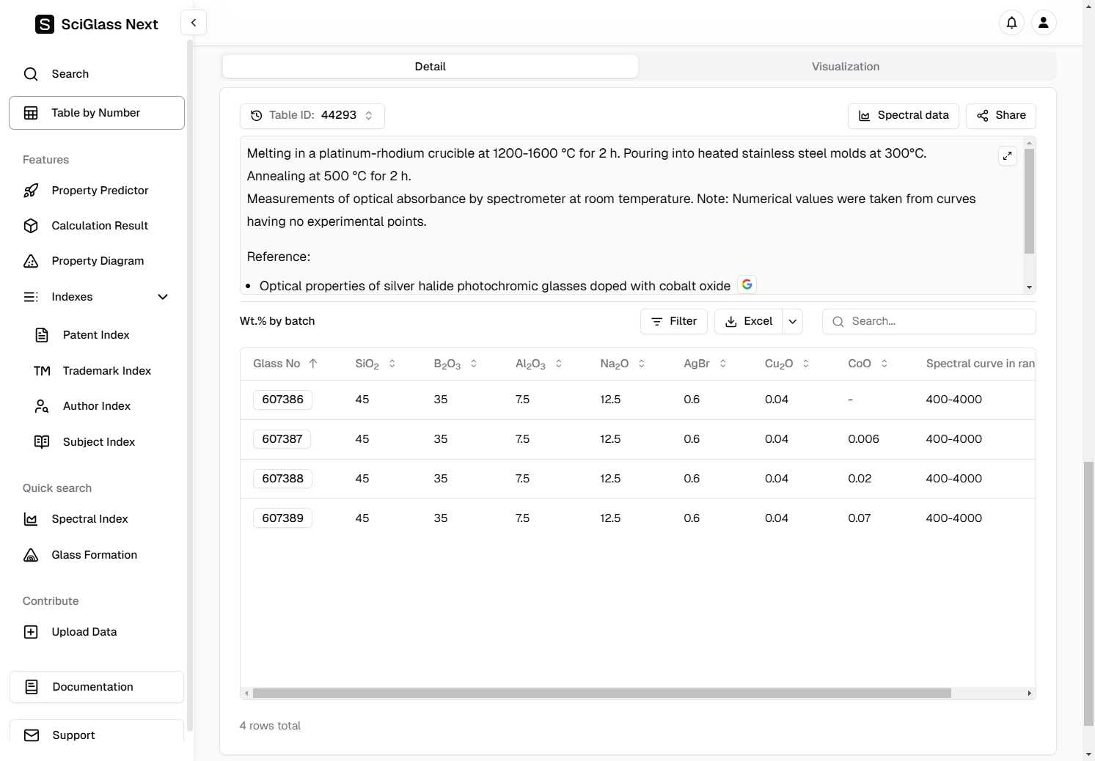Toggle sort on the CoO column
Screen dimensions: 1095x761
click(x=884, y=364)
